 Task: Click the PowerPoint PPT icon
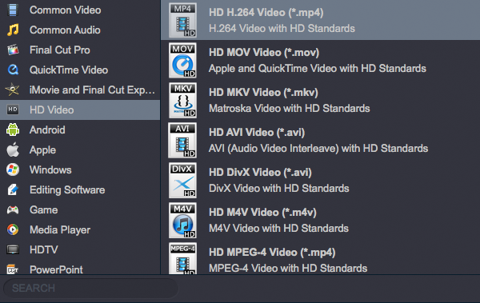pyautogui.click(x=13, y=269)
